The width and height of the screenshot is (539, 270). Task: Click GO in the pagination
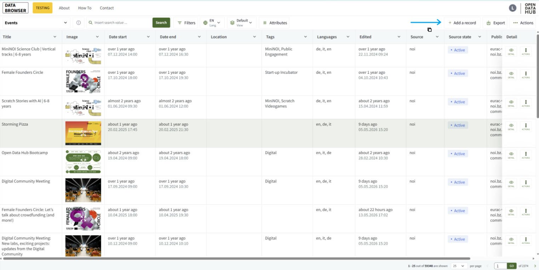coord(512,266)
